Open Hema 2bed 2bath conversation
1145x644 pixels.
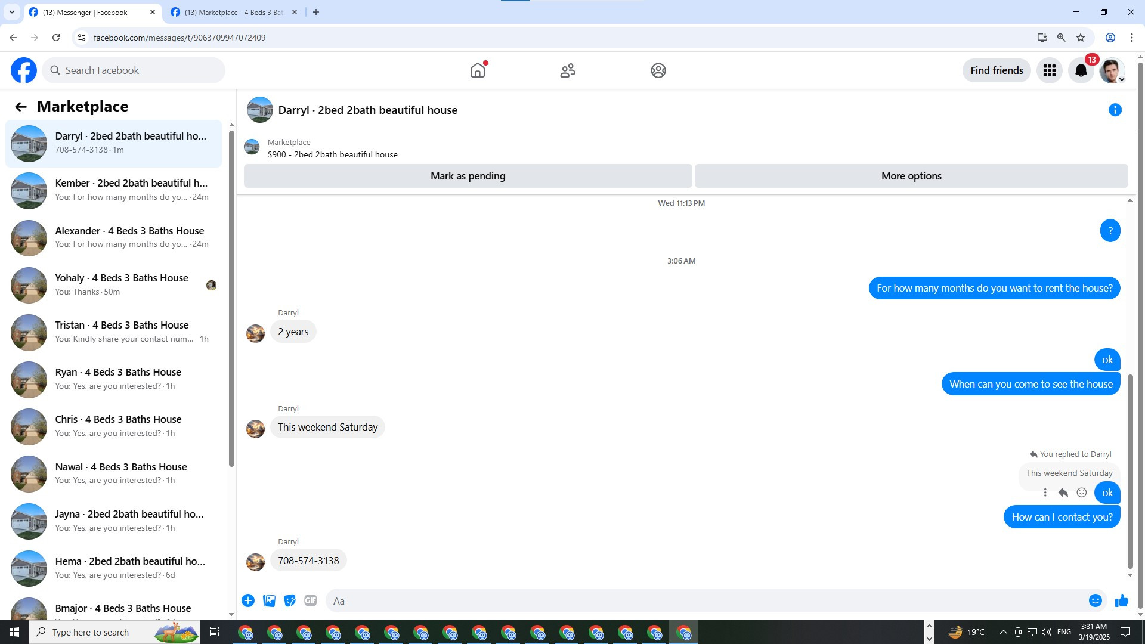tap(113, 568)
